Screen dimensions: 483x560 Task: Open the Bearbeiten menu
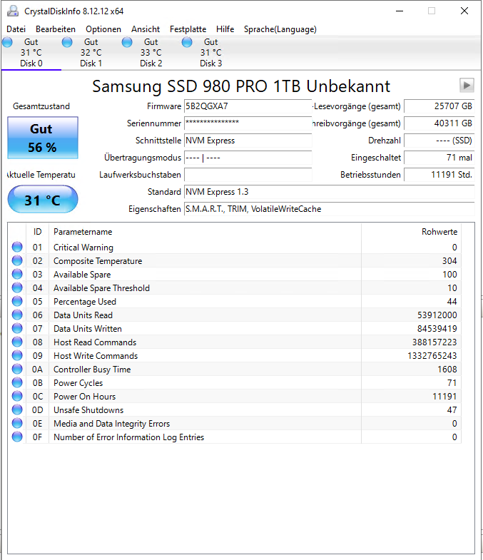click(56, 29)
